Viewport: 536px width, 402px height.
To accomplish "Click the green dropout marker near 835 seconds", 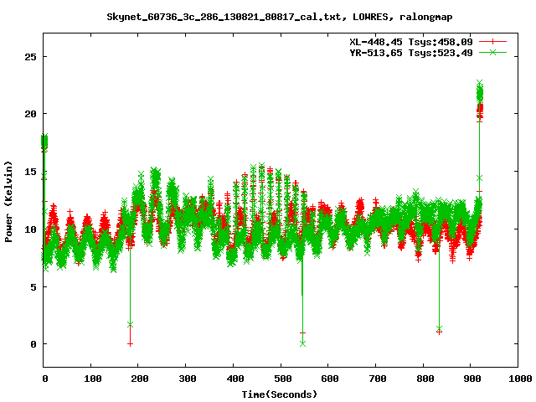I will [x=439, y=328].
